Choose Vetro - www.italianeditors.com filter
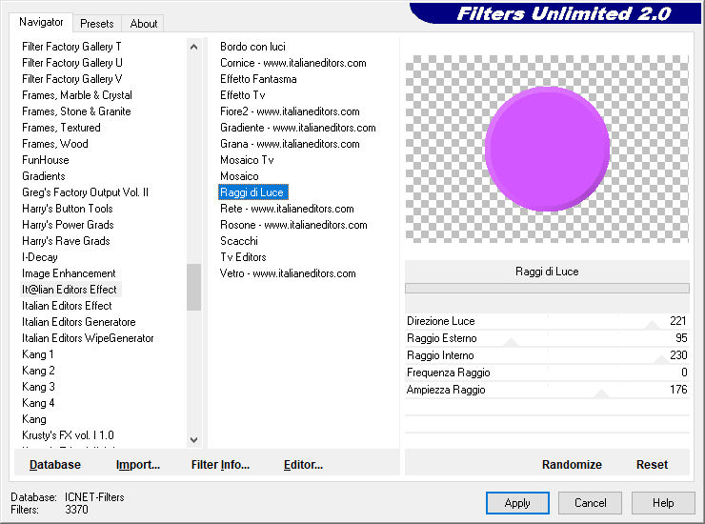The height and width of the screenshot is (524, 705). coord(288,273)
